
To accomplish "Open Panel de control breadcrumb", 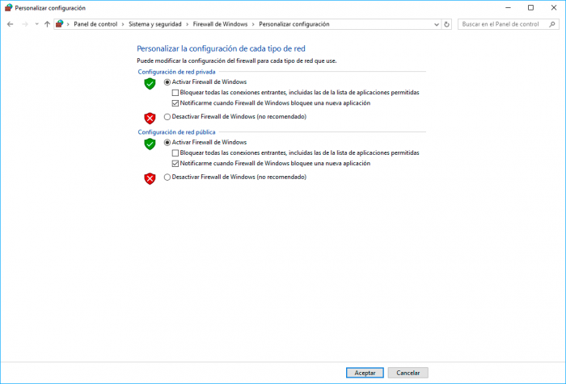I will coord(95,24).
